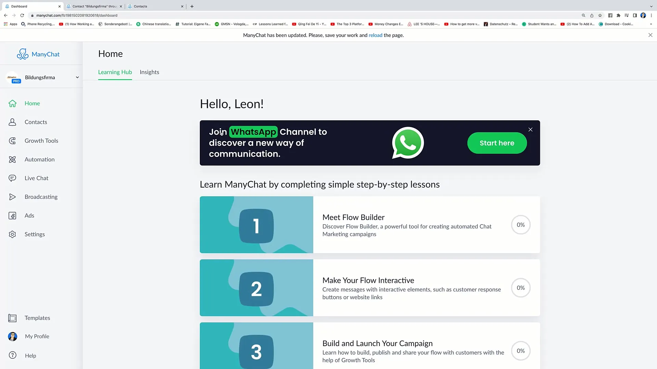Open tab search chevron in Chrome
This screenshot has height=369, width=657.
[651, 6]
